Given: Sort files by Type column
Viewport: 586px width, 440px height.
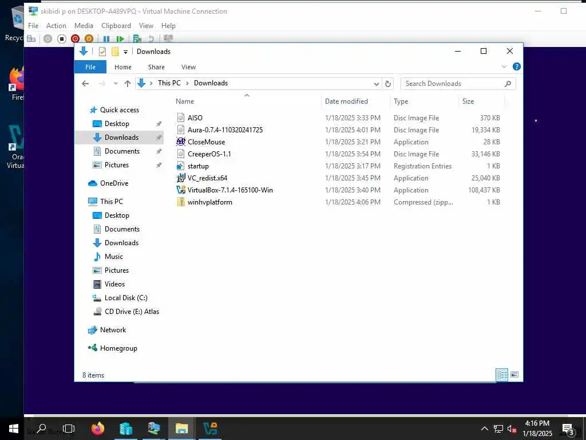Looking at the screenshot, I should tap(401, 101).
